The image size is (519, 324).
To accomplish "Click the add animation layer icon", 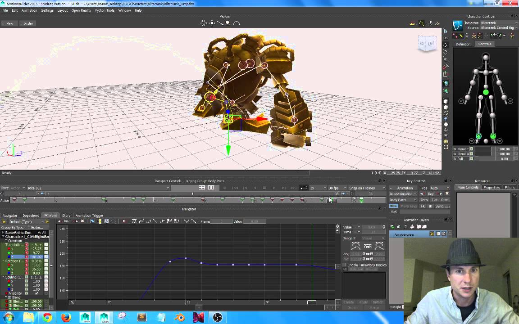I will click(392, 227).
